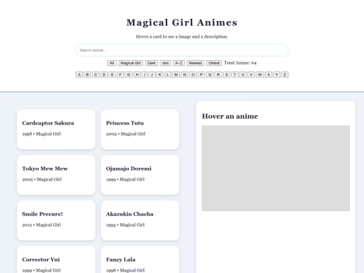Jump to letter T
This screenshot has width=364, height=273.
[235, 75]
